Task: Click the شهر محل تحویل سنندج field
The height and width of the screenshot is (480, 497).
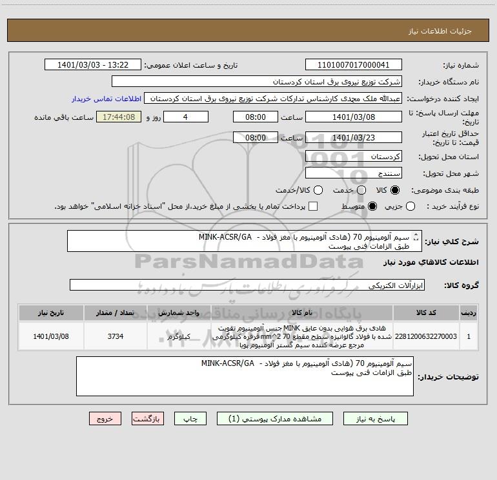Action: click(x=354, y=173)
